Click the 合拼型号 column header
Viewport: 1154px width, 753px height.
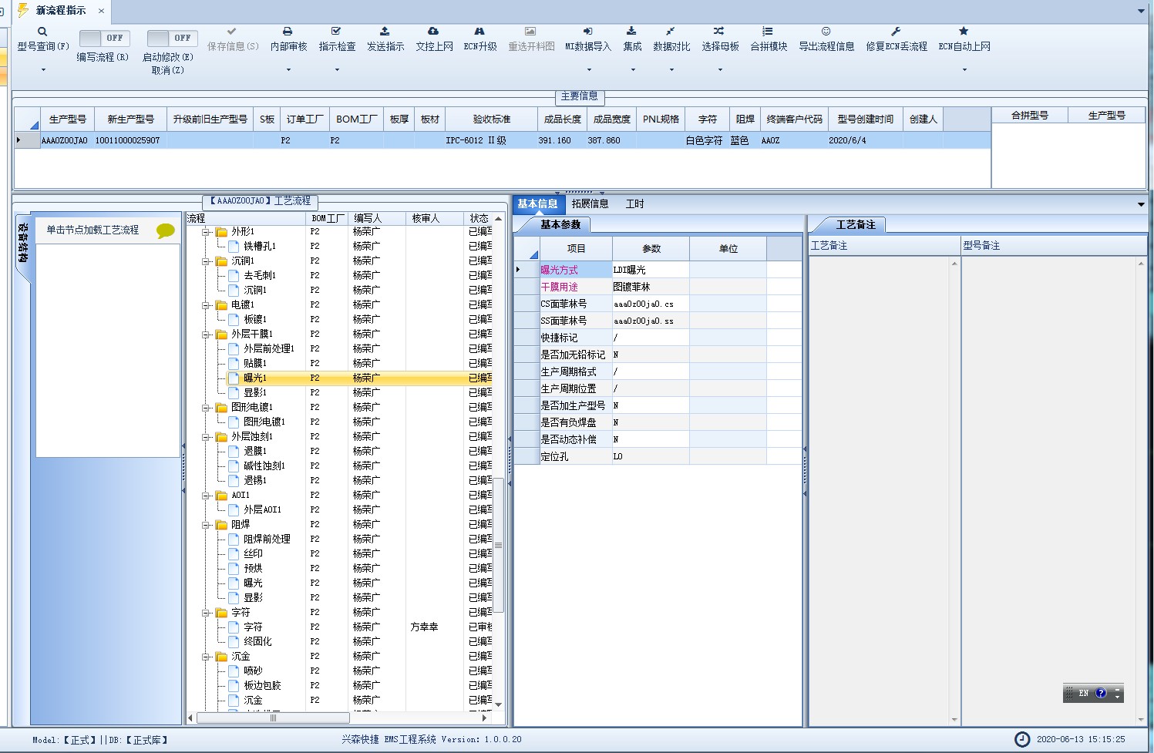1030,116
